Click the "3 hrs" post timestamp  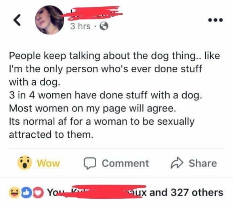pos(80,26)
